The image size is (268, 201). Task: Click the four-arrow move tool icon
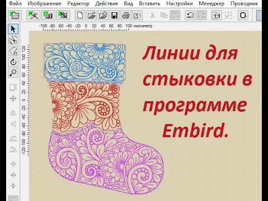[x=13, y=98]
